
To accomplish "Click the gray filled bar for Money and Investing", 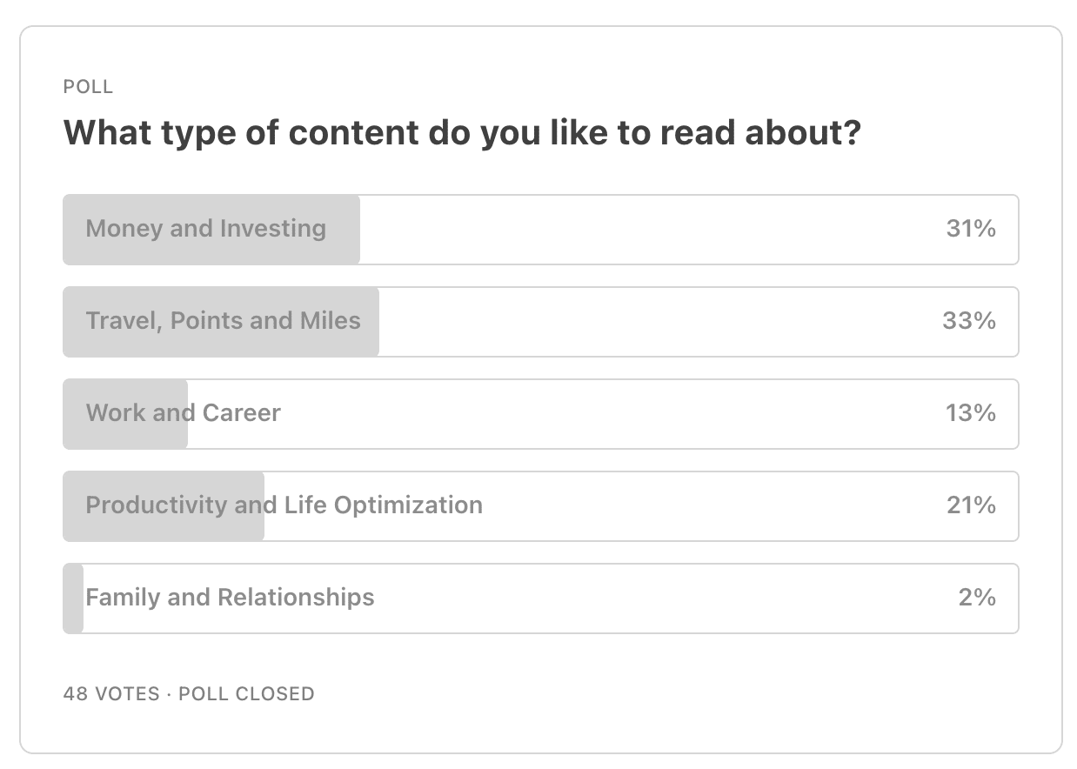I will pos(211,230).
